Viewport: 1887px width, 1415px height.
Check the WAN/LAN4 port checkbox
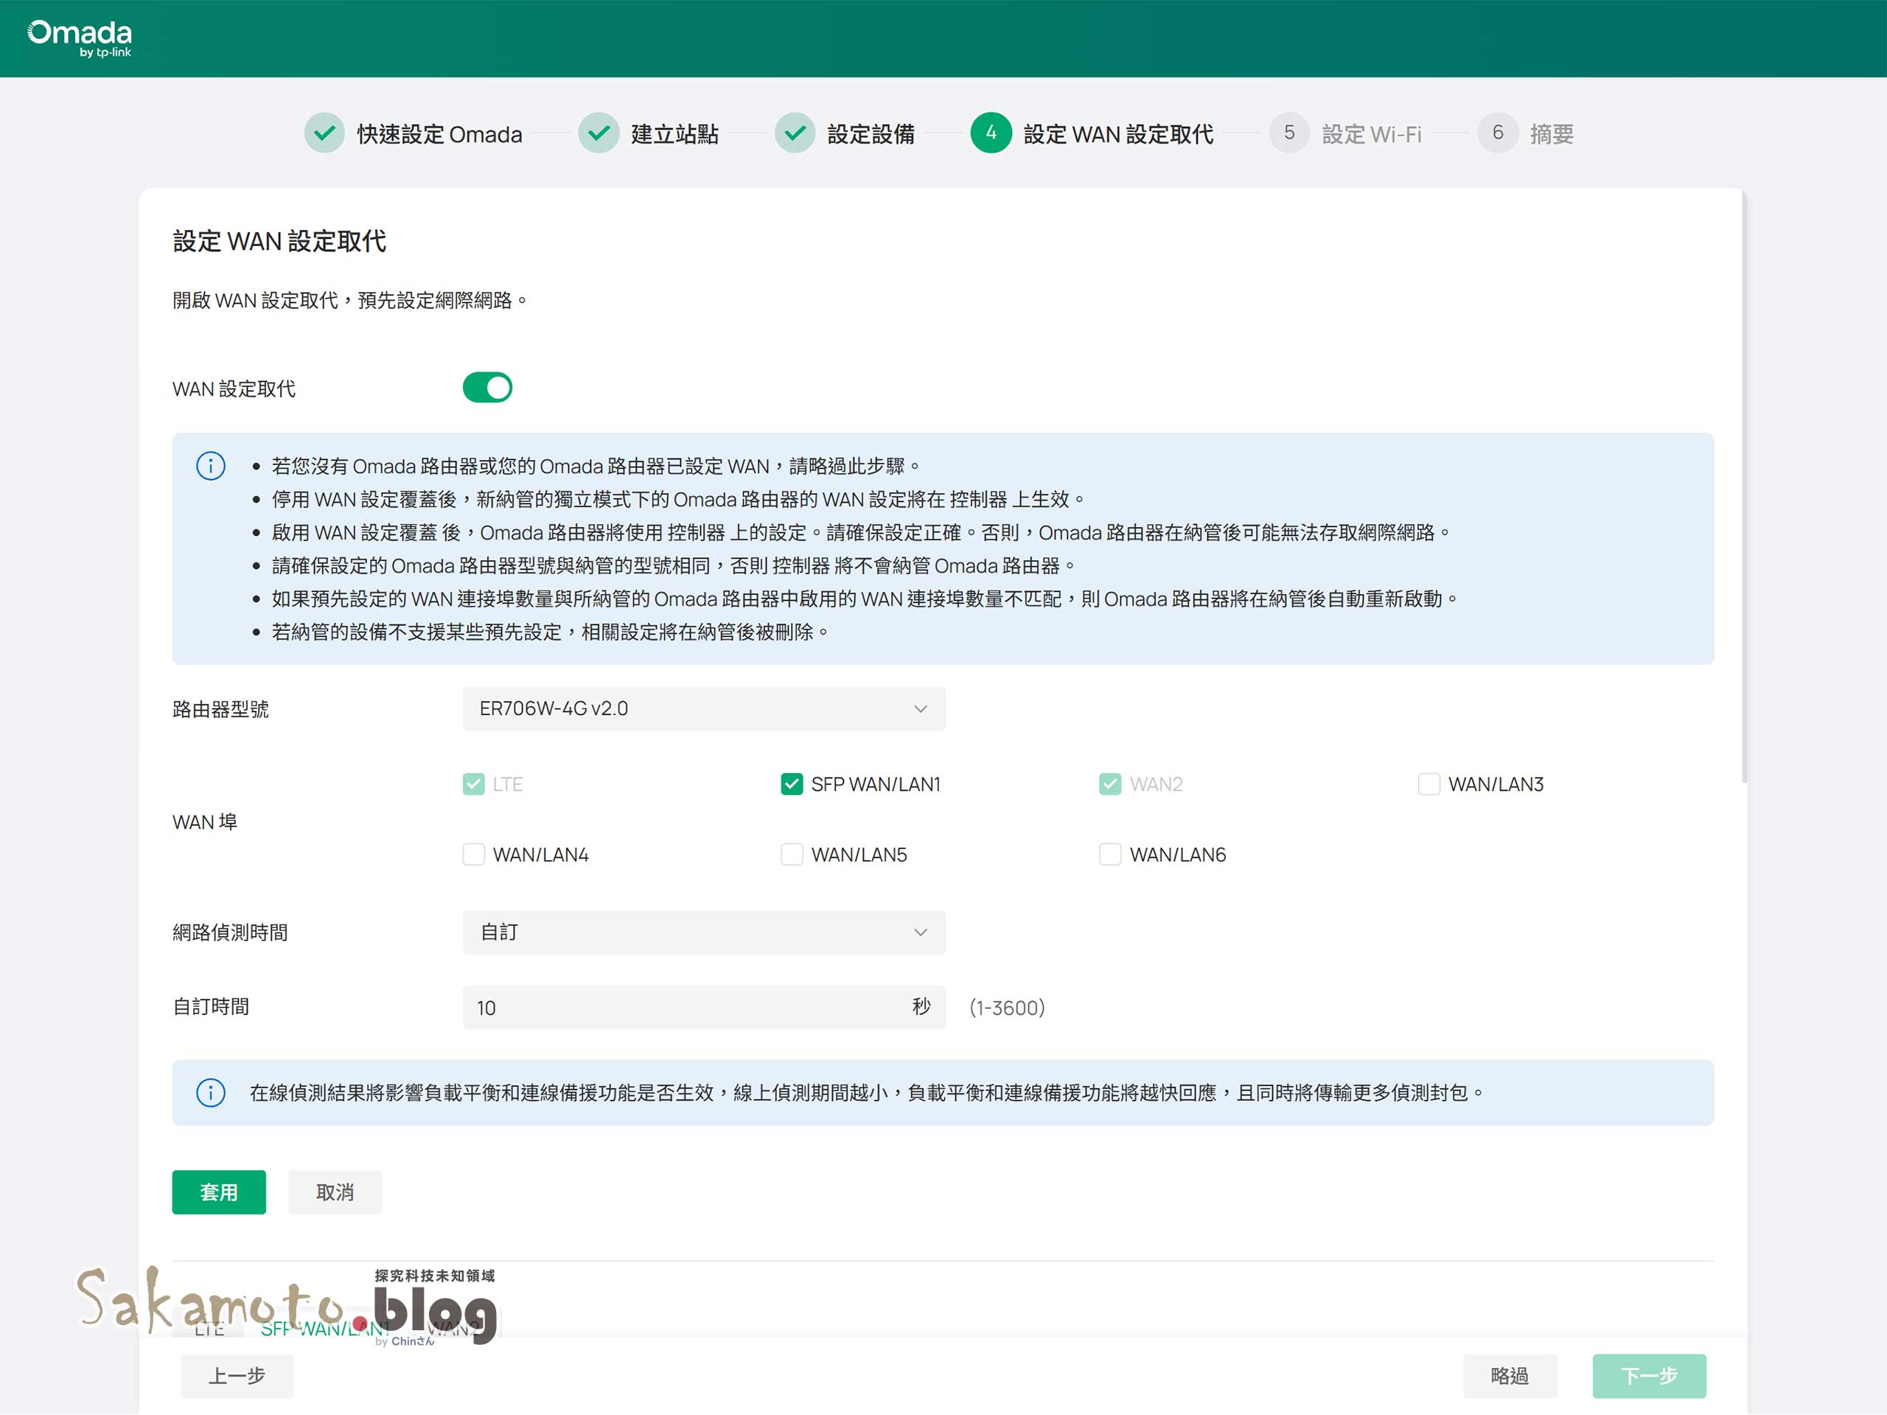coord(473,855)
